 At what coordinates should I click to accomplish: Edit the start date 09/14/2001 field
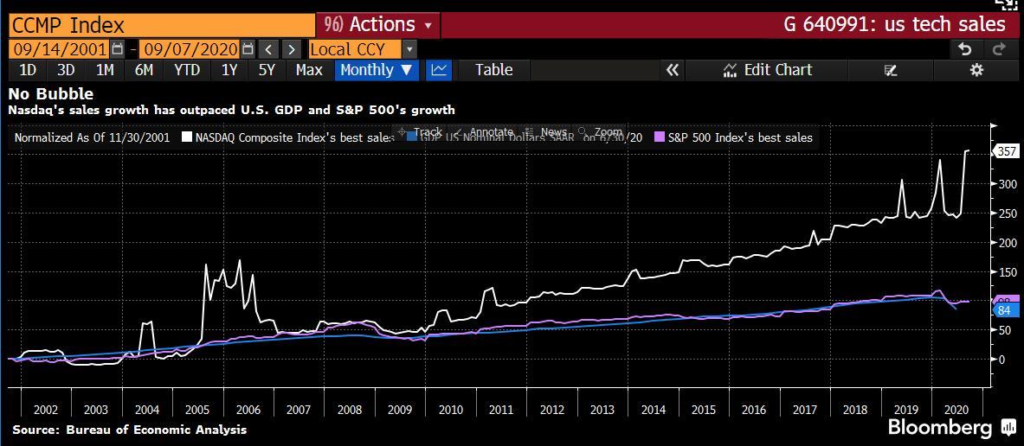pos(60,49)
